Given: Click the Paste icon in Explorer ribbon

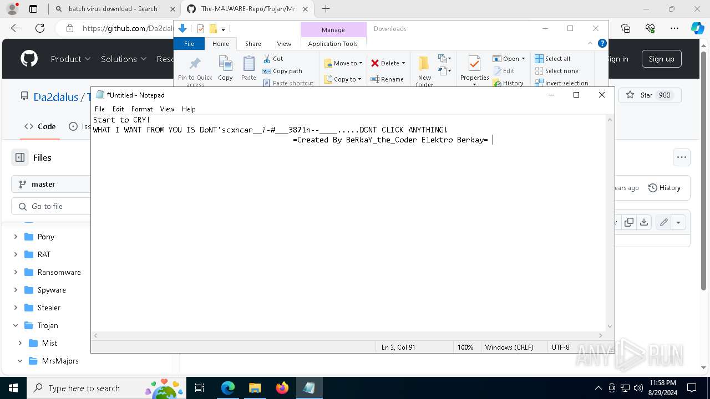Looking at the screenshot, I should (248, 64).
